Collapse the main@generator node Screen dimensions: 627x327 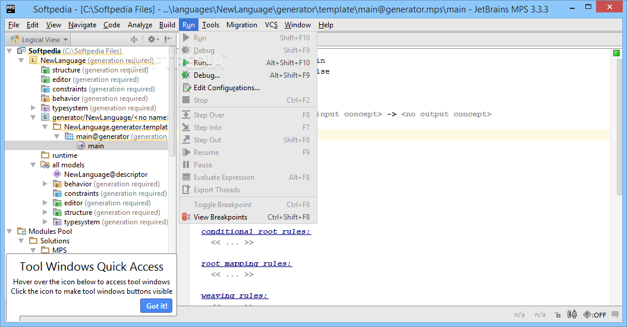point(57,136)
